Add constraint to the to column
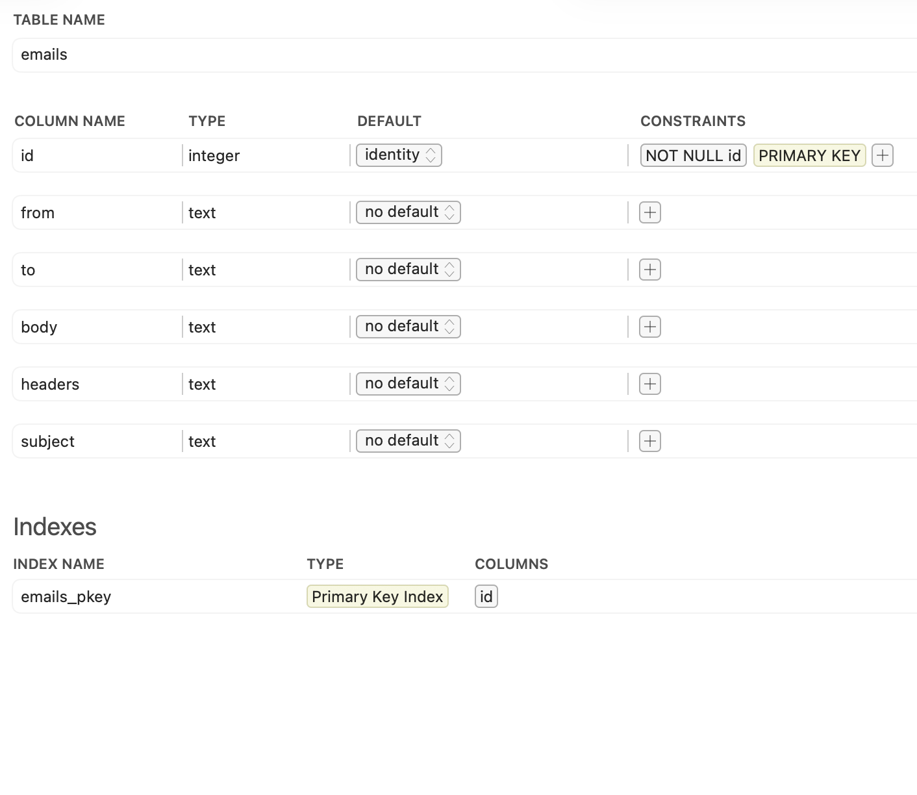The image size is (917, 795). tap(649, 270)
